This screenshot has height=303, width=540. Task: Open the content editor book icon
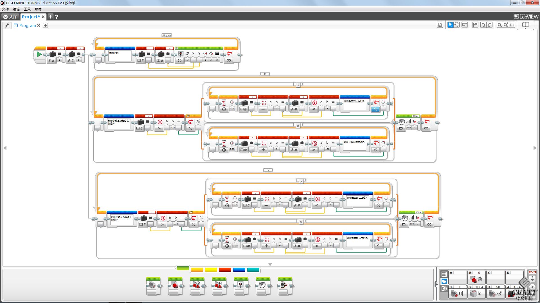(525, 25)
